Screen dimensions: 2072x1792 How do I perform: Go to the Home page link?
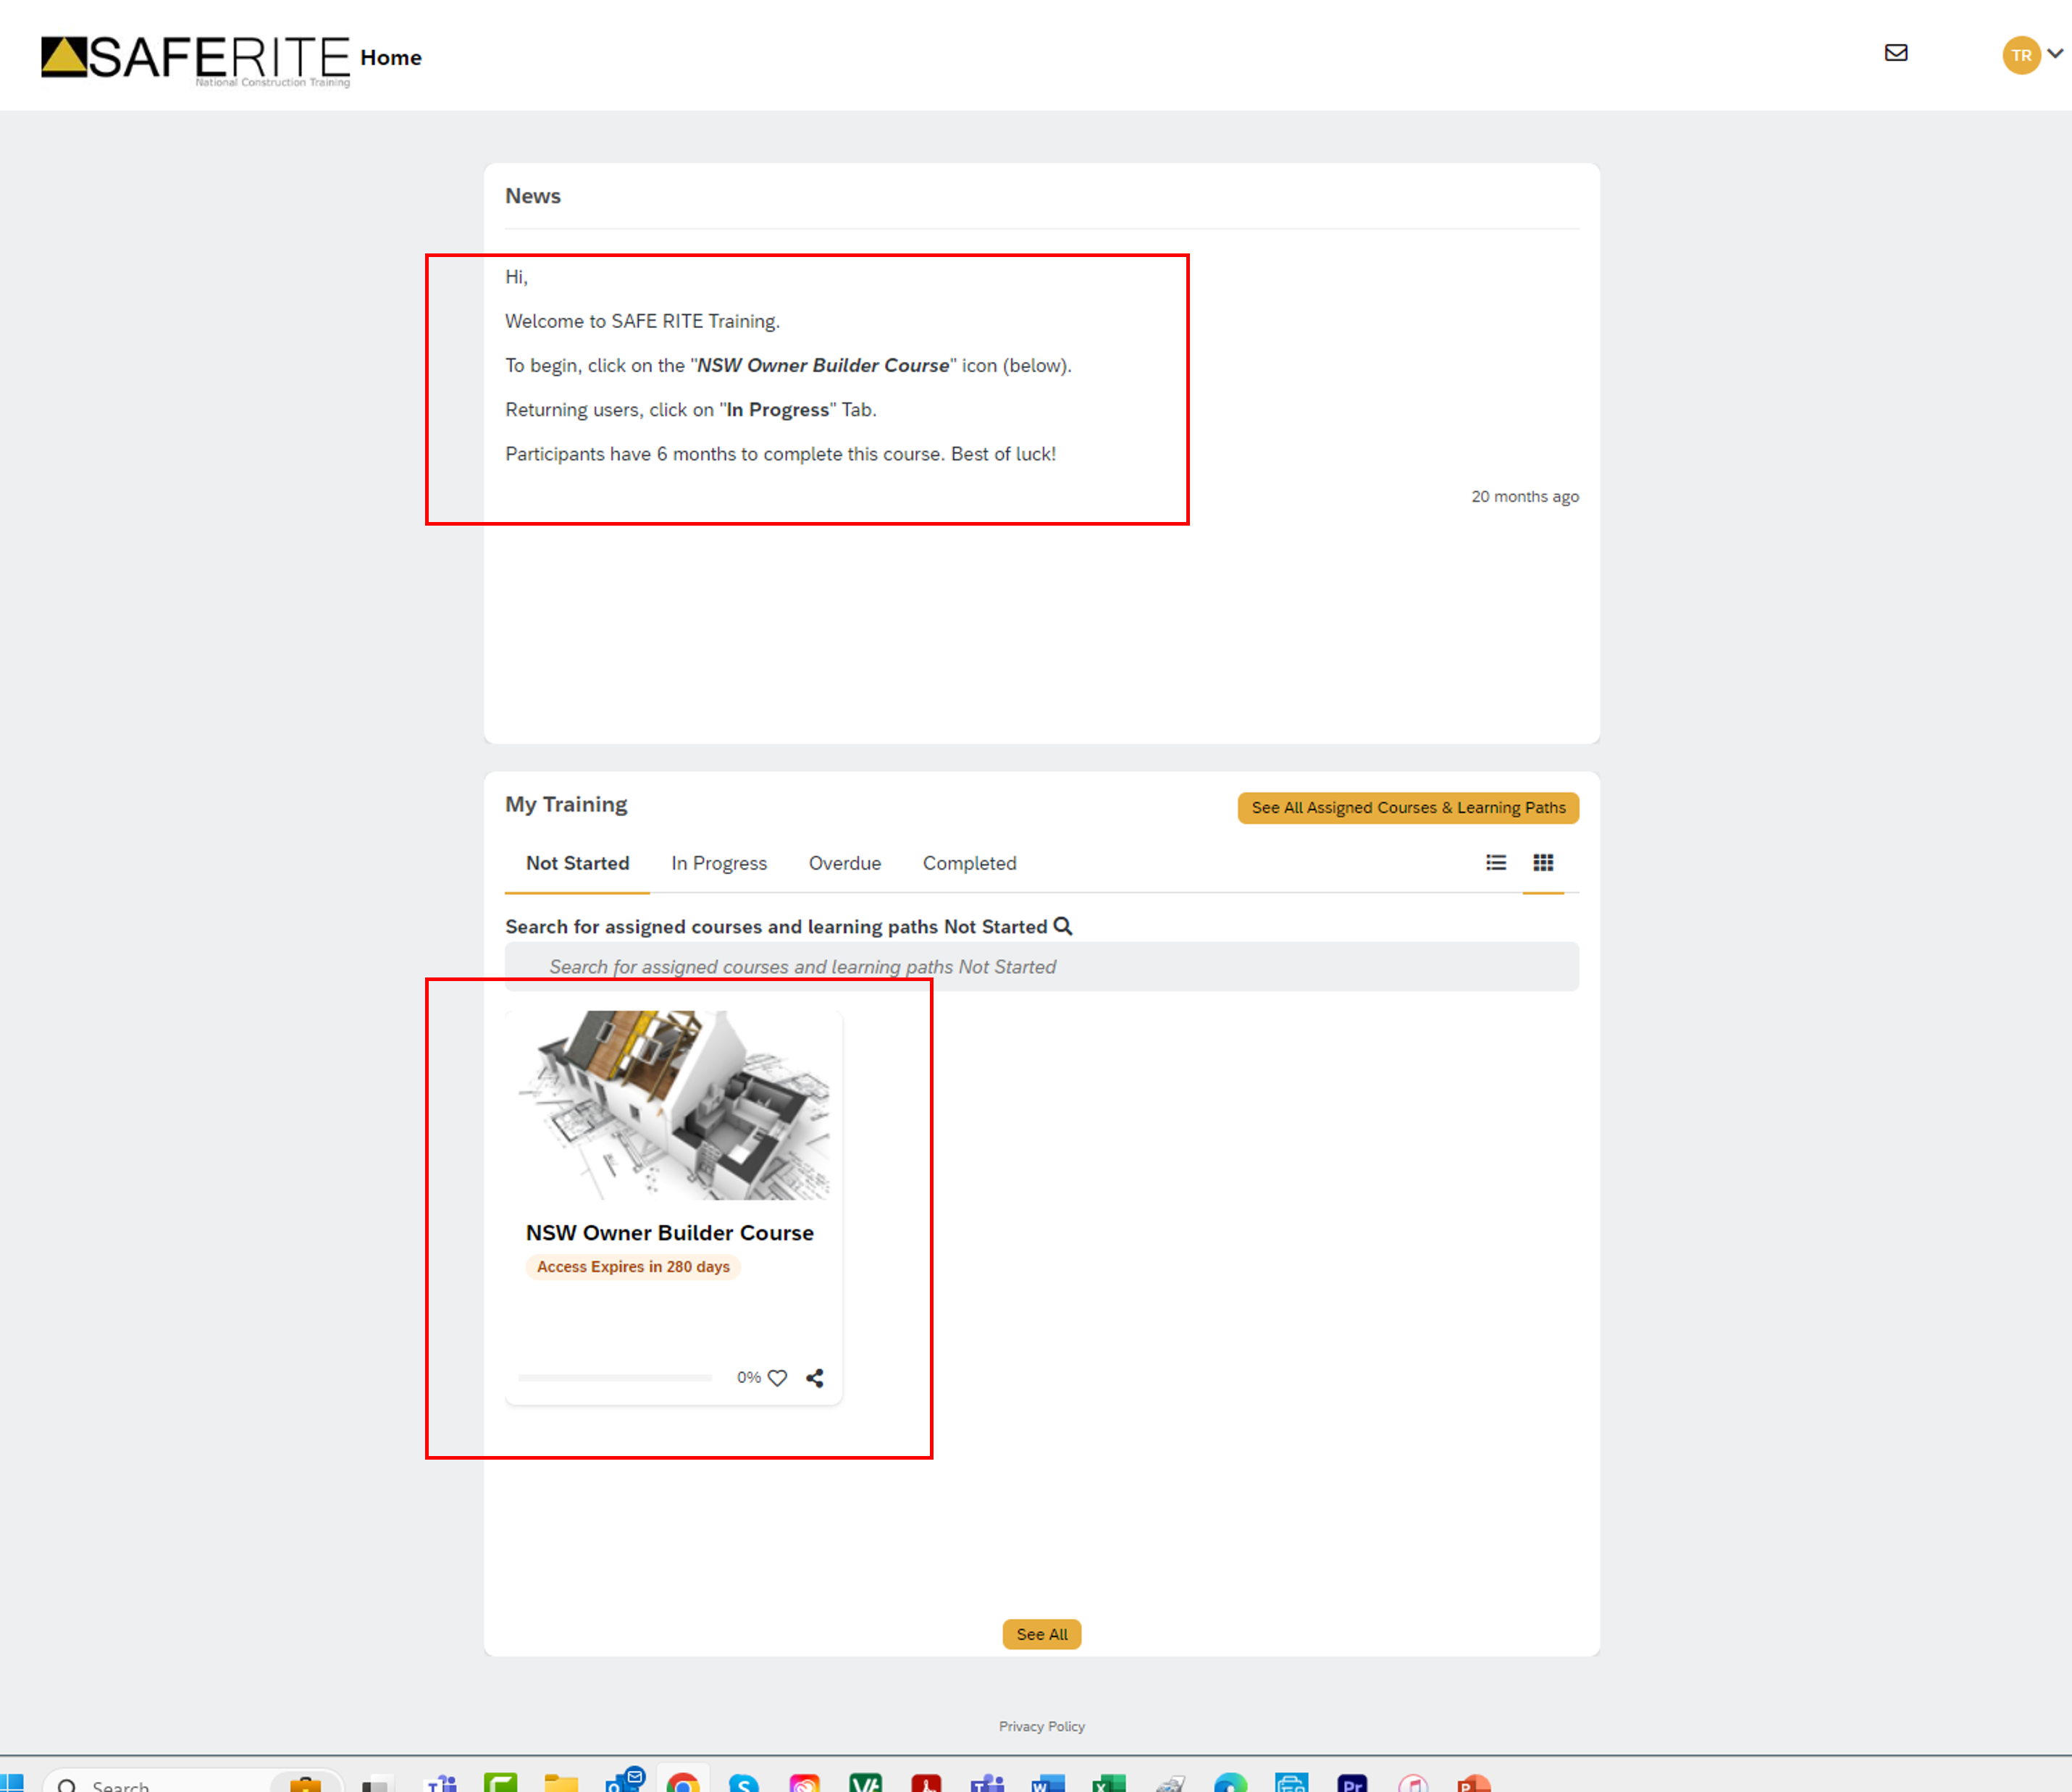(391, 58)
